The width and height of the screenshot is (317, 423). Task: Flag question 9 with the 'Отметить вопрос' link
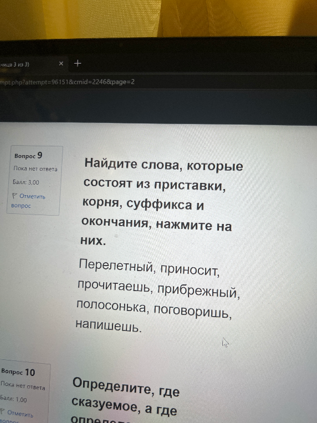28,201
